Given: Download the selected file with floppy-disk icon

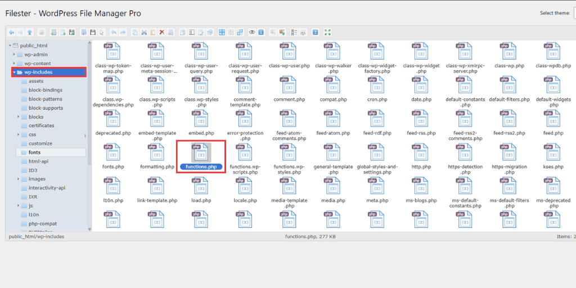Looking at the screenshot, I should point(93,32).
